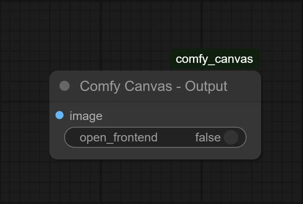Viewport: 303px width, 204px height.
Task: Click the false value in the widget
Action: point(208,137)
